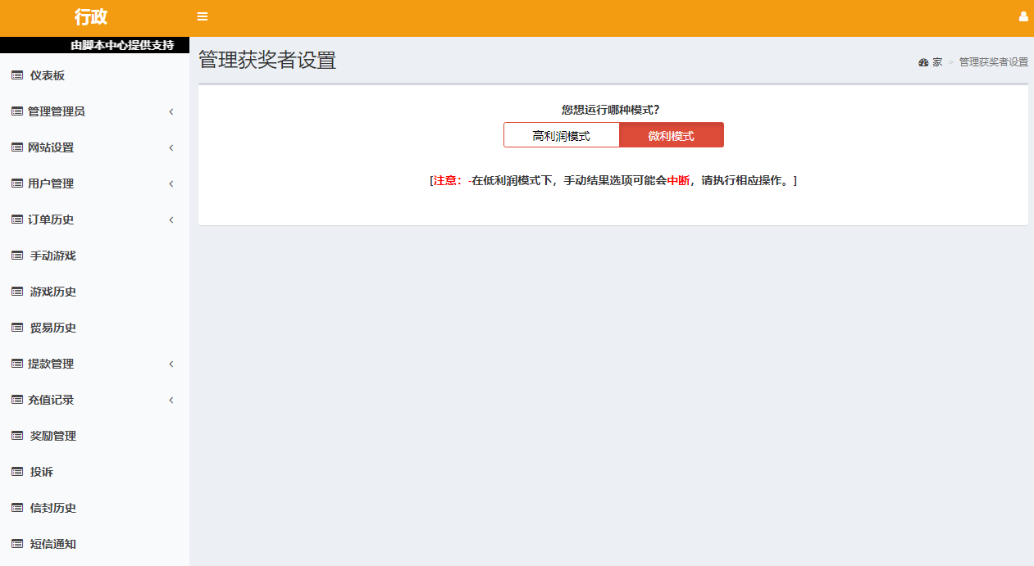This screenshot has width=1034, height=566.
Task: Open 贸易历史 in the sidebar
Action: pyautogui.click(x=53, y=328)
